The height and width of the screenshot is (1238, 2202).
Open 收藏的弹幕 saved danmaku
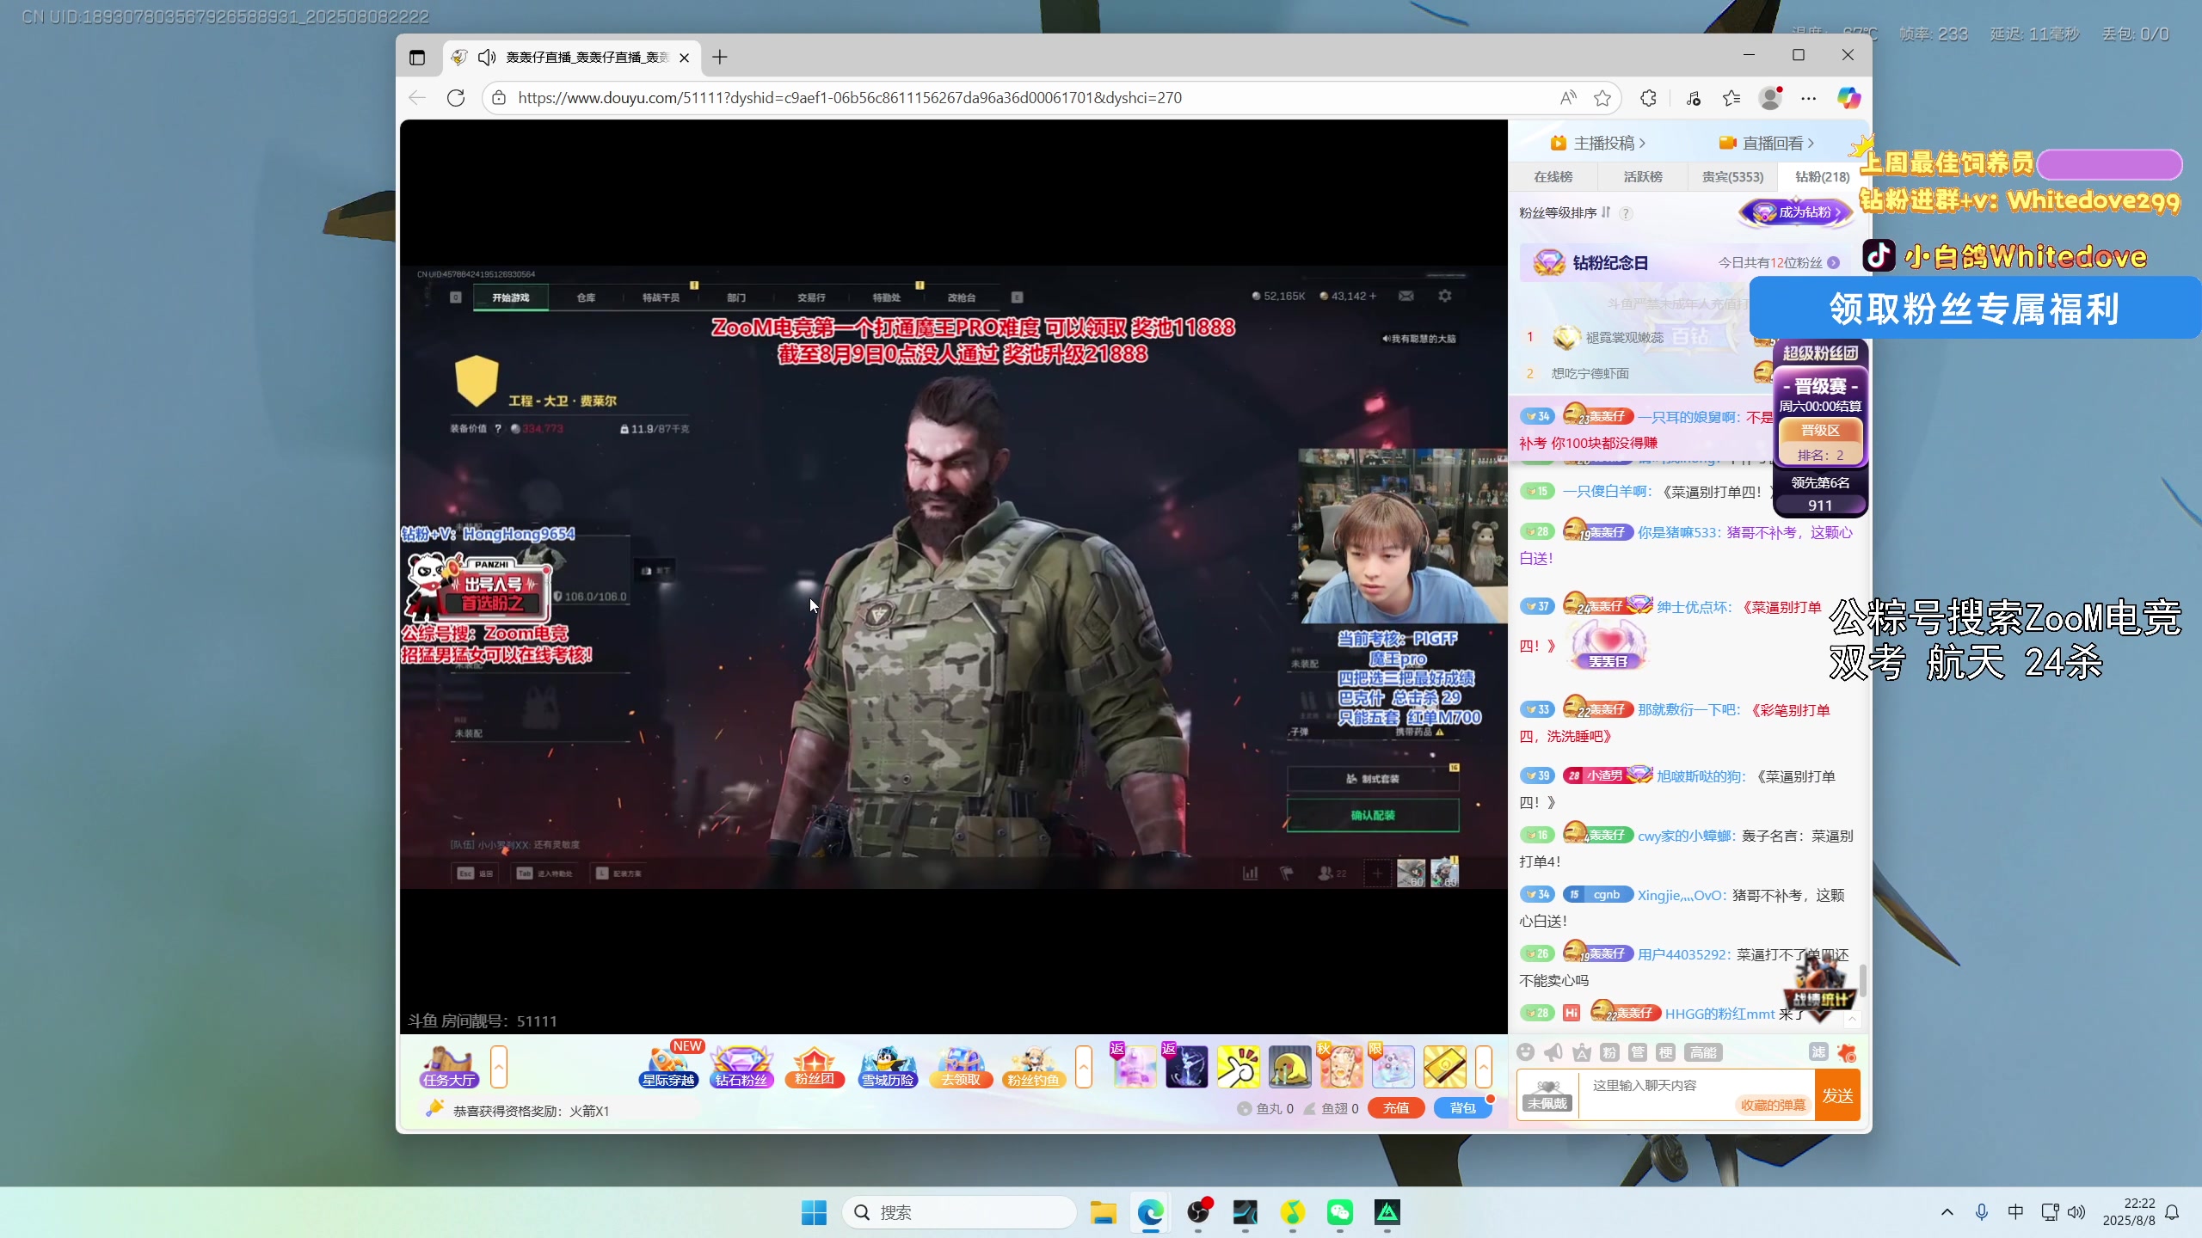point(1773,1106)
